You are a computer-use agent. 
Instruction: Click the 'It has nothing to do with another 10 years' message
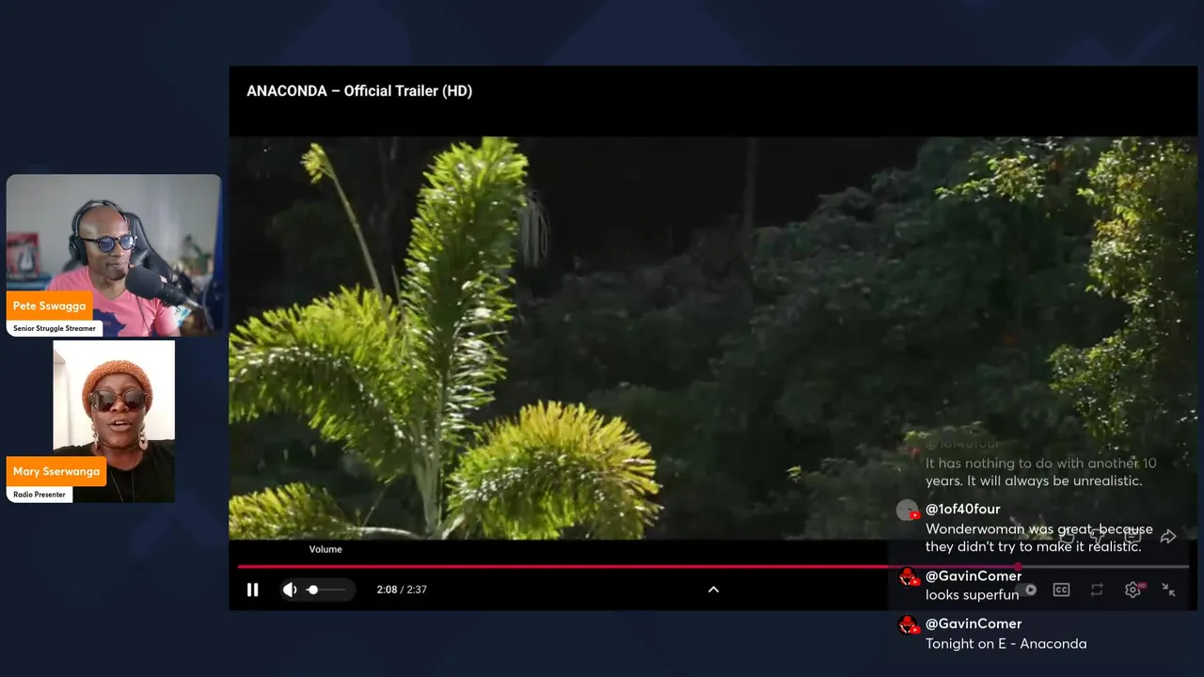tap(1040, 472)
